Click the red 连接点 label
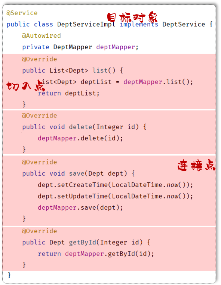Image resolution: width=221 pixels, height=285 pixels. 196,165
